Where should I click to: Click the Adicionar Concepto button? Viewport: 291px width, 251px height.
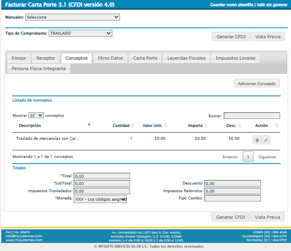tap(257, 84)
